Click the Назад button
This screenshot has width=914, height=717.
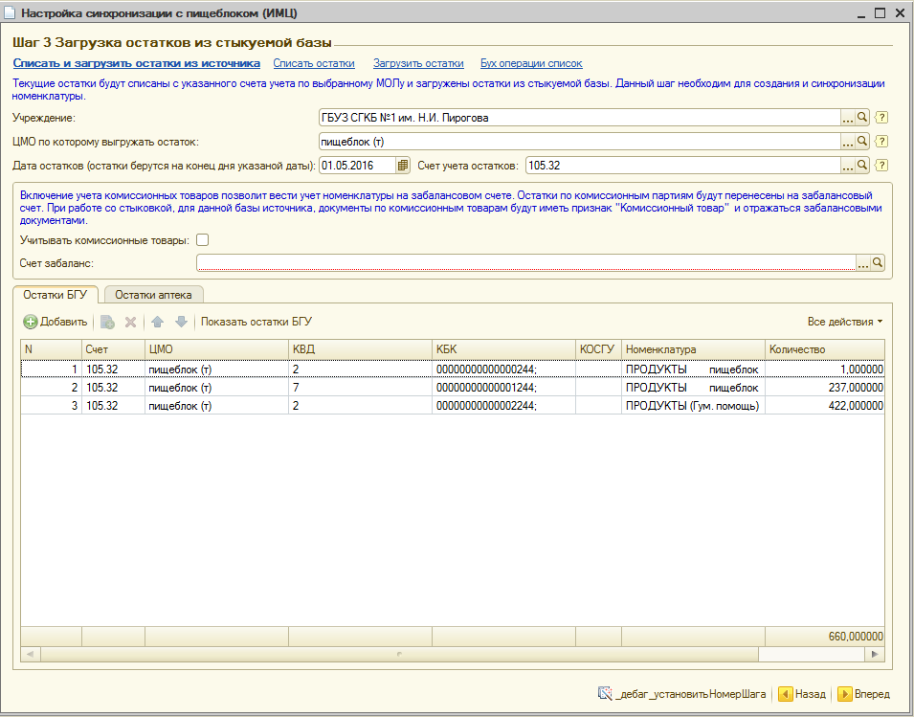801,694
